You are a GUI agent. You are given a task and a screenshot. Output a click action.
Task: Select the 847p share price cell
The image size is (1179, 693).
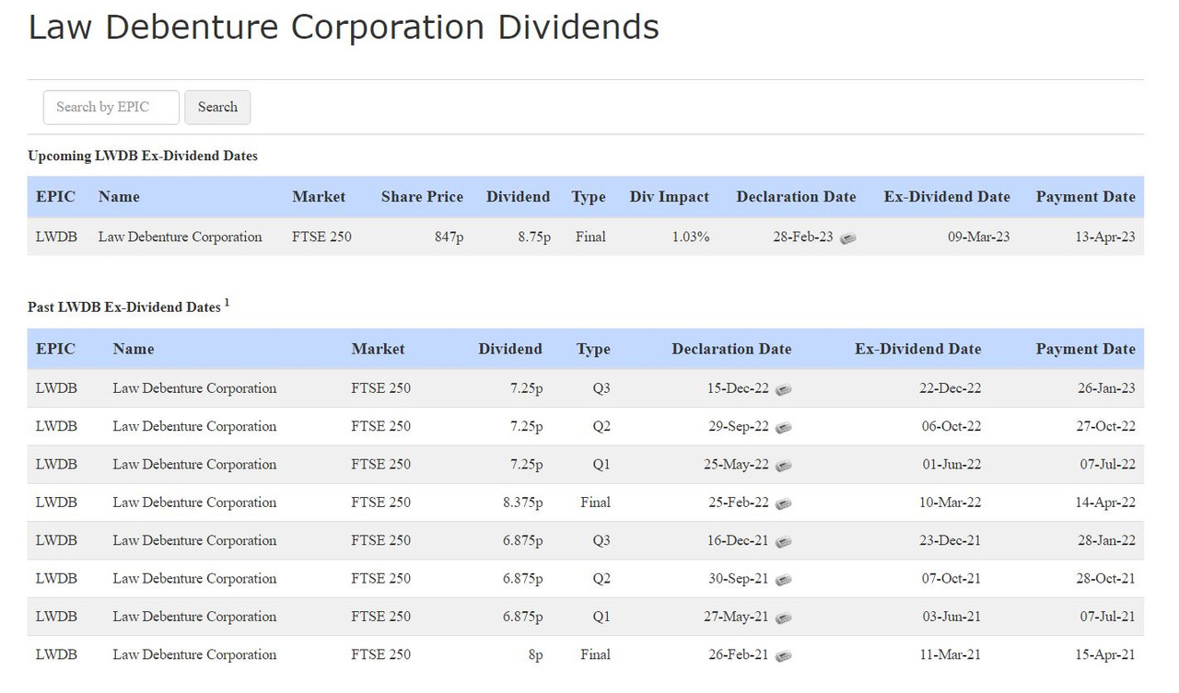point(449,237)
